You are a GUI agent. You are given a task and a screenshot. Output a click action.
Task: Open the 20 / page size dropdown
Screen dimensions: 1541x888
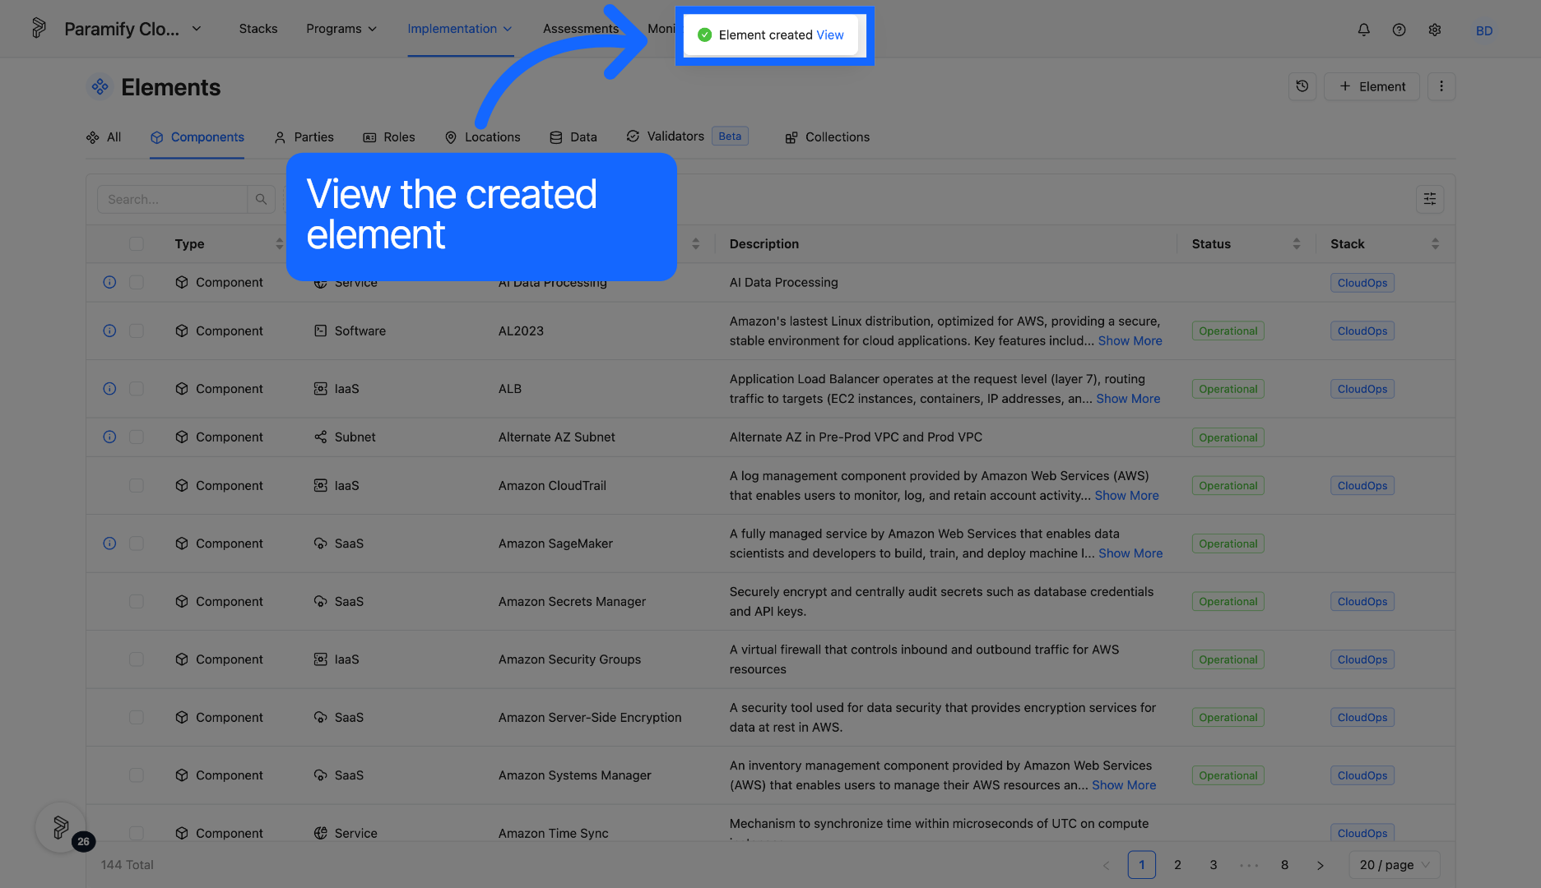pyautogui.click(x=1395, y=865)
